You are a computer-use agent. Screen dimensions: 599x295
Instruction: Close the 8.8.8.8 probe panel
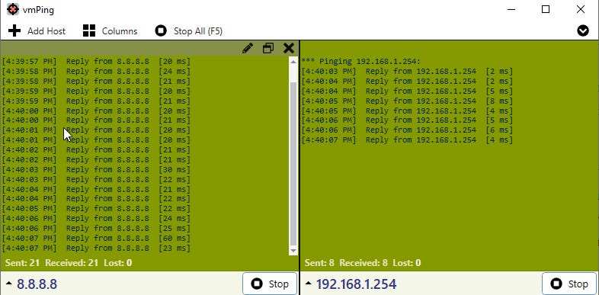[x=289, y=48]
